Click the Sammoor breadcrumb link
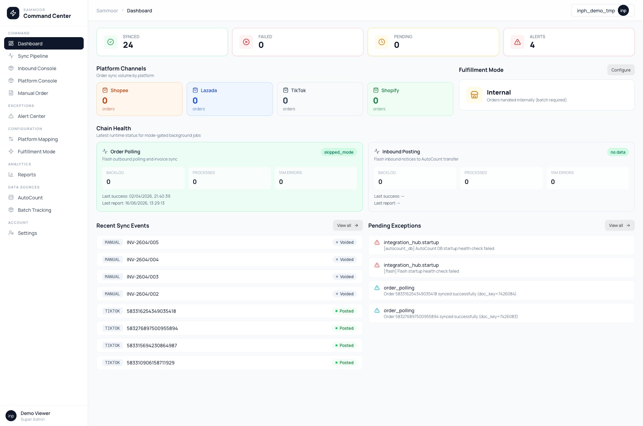Image resolution: width=643 pixels, height=426 pixels. 107,11
